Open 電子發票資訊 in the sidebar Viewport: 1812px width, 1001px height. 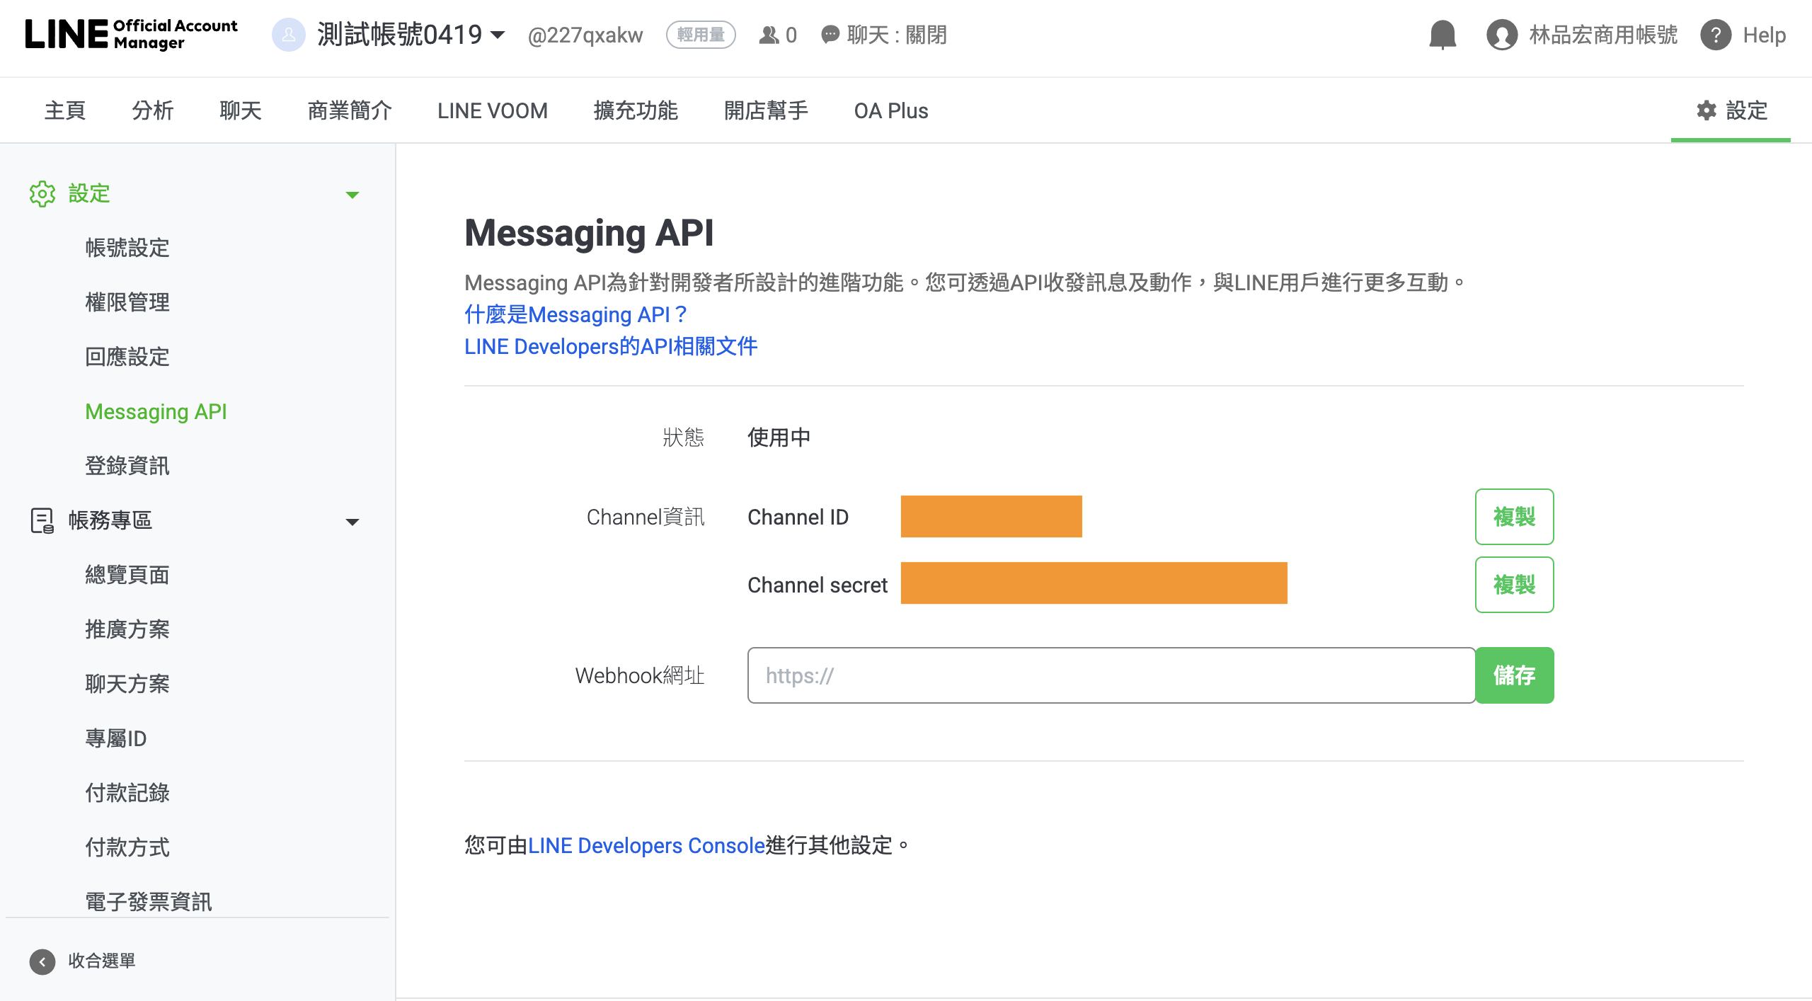click(x=149, y=902)
